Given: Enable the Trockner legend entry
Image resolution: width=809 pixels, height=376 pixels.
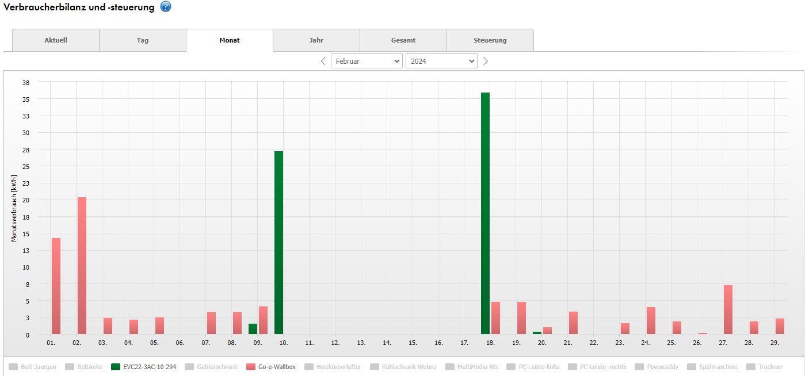Looking at the screenshot, I should 765,367.
